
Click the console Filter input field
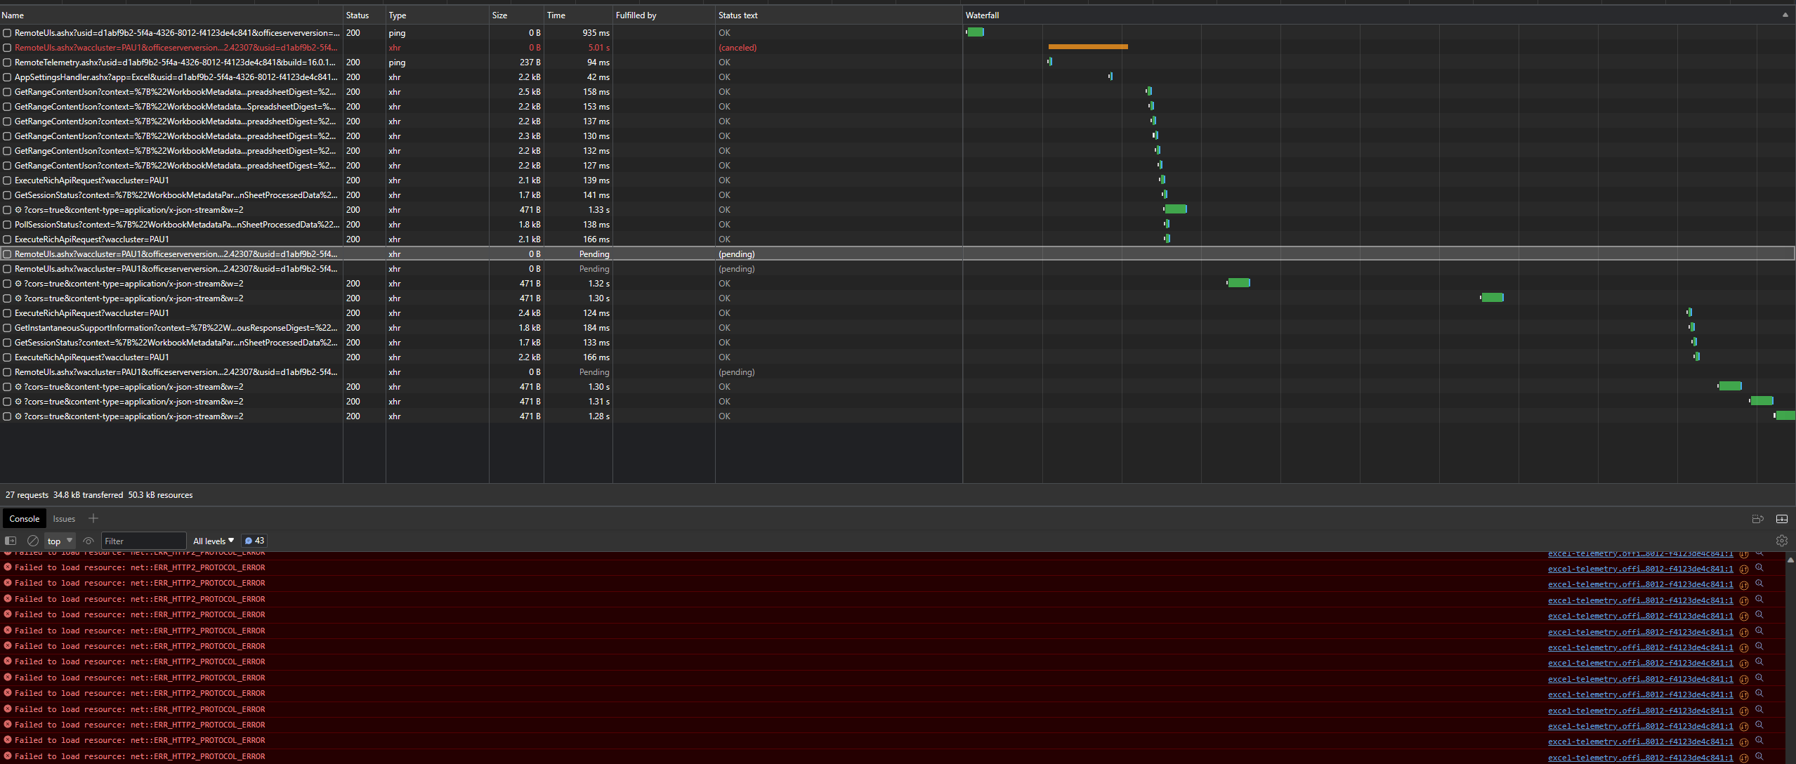(143, 541)
